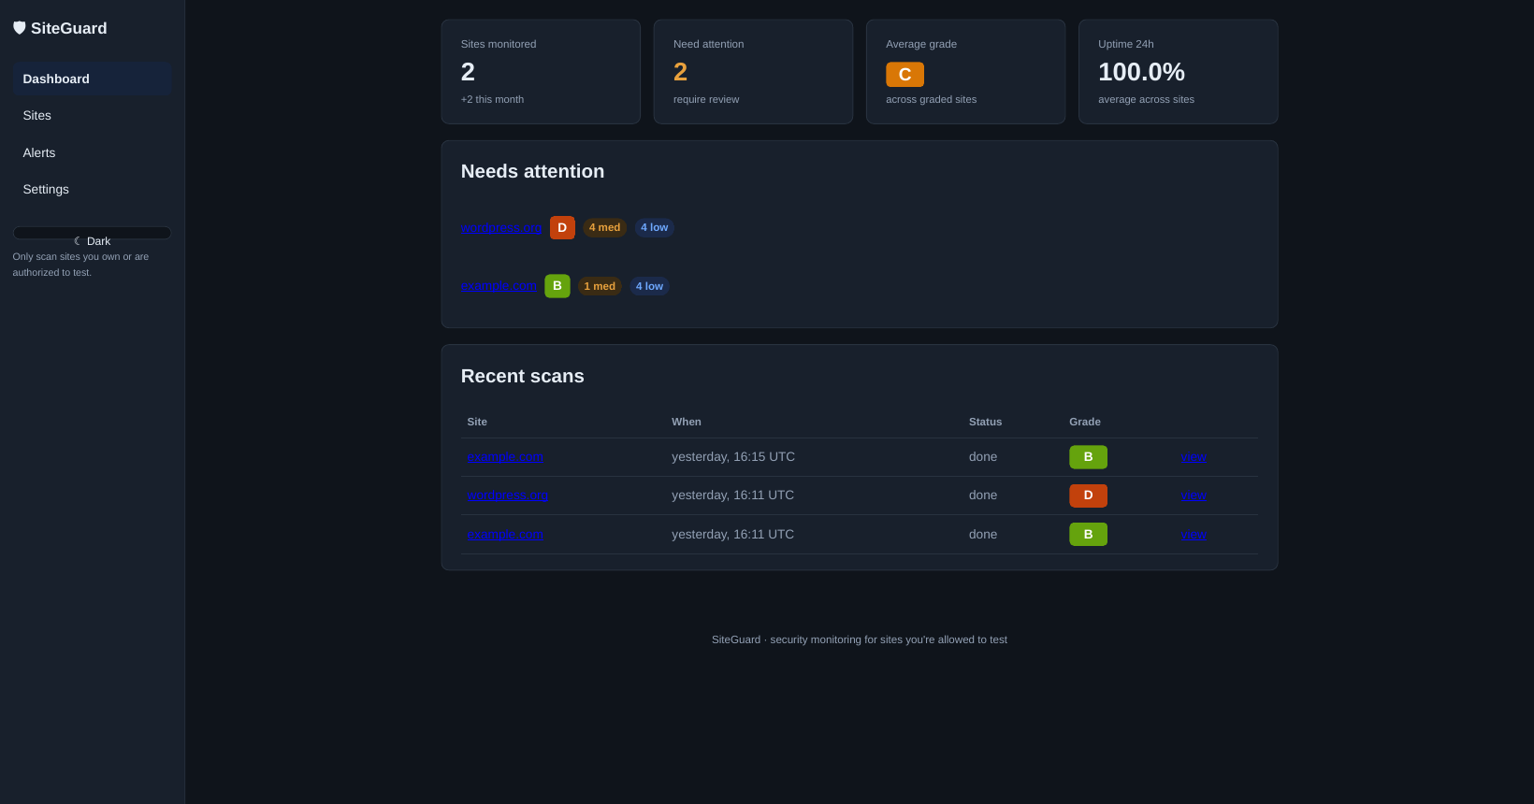This screenshot has width=1534, height=804.
Task: Click the "done" status in the 16:15 UTC row
Action: pyautogui.click(x=983, y=457)
